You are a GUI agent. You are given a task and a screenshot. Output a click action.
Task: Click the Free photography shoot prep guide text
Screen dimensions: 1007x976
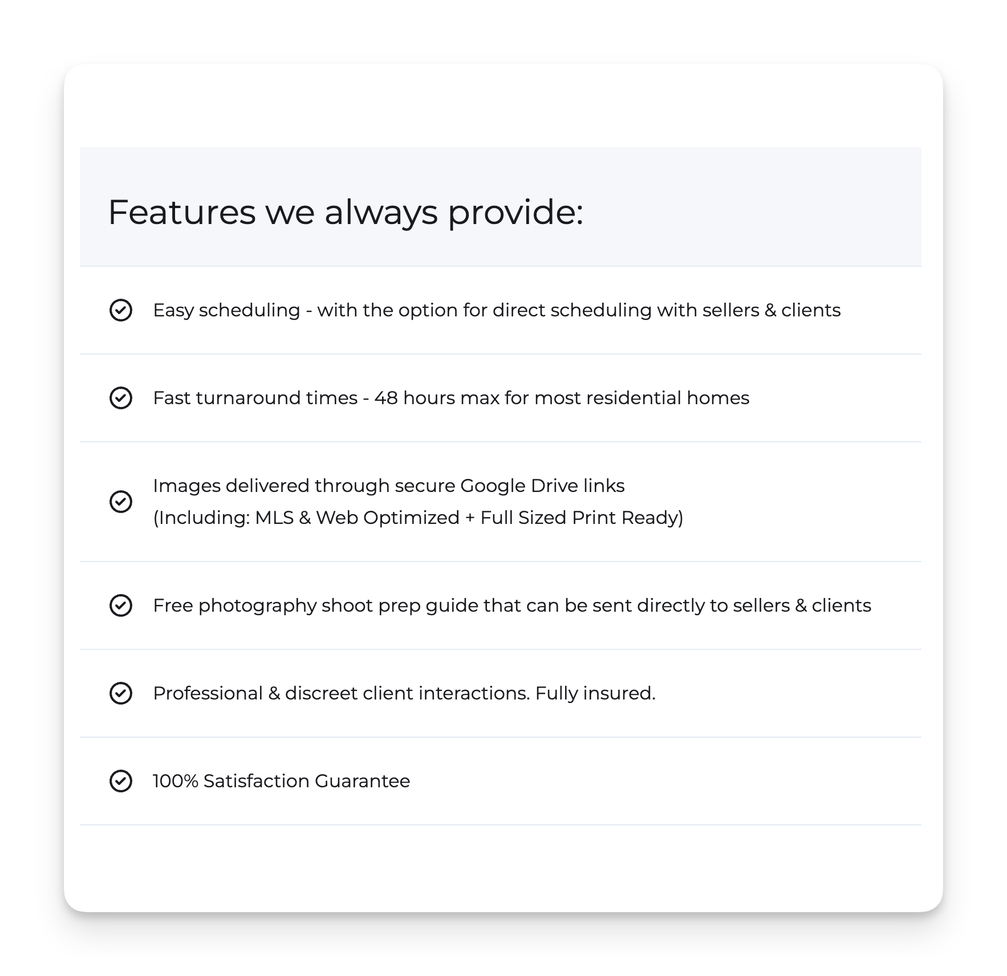(512, 605)
